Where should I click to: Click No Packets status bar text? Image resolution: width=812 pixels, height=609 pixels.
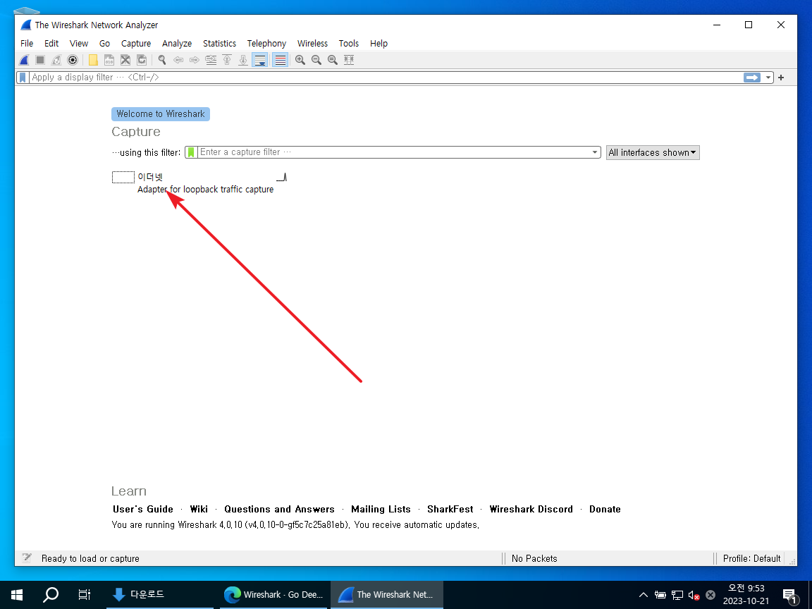pos(534,558)
